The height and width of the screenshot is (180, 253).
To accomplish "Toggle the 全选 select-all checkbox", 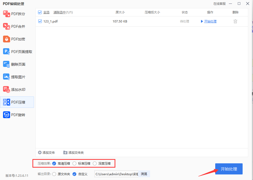I will pyautogui.click(x=40, y=12).
